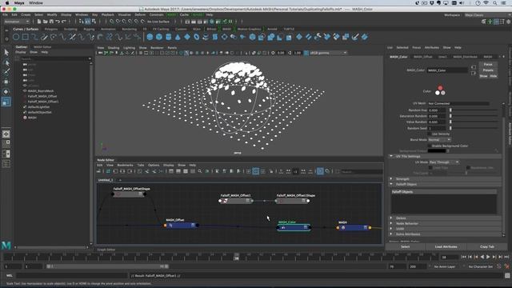
Task: Toggle the Use Velocity checkbox
Action: [429, 134]
